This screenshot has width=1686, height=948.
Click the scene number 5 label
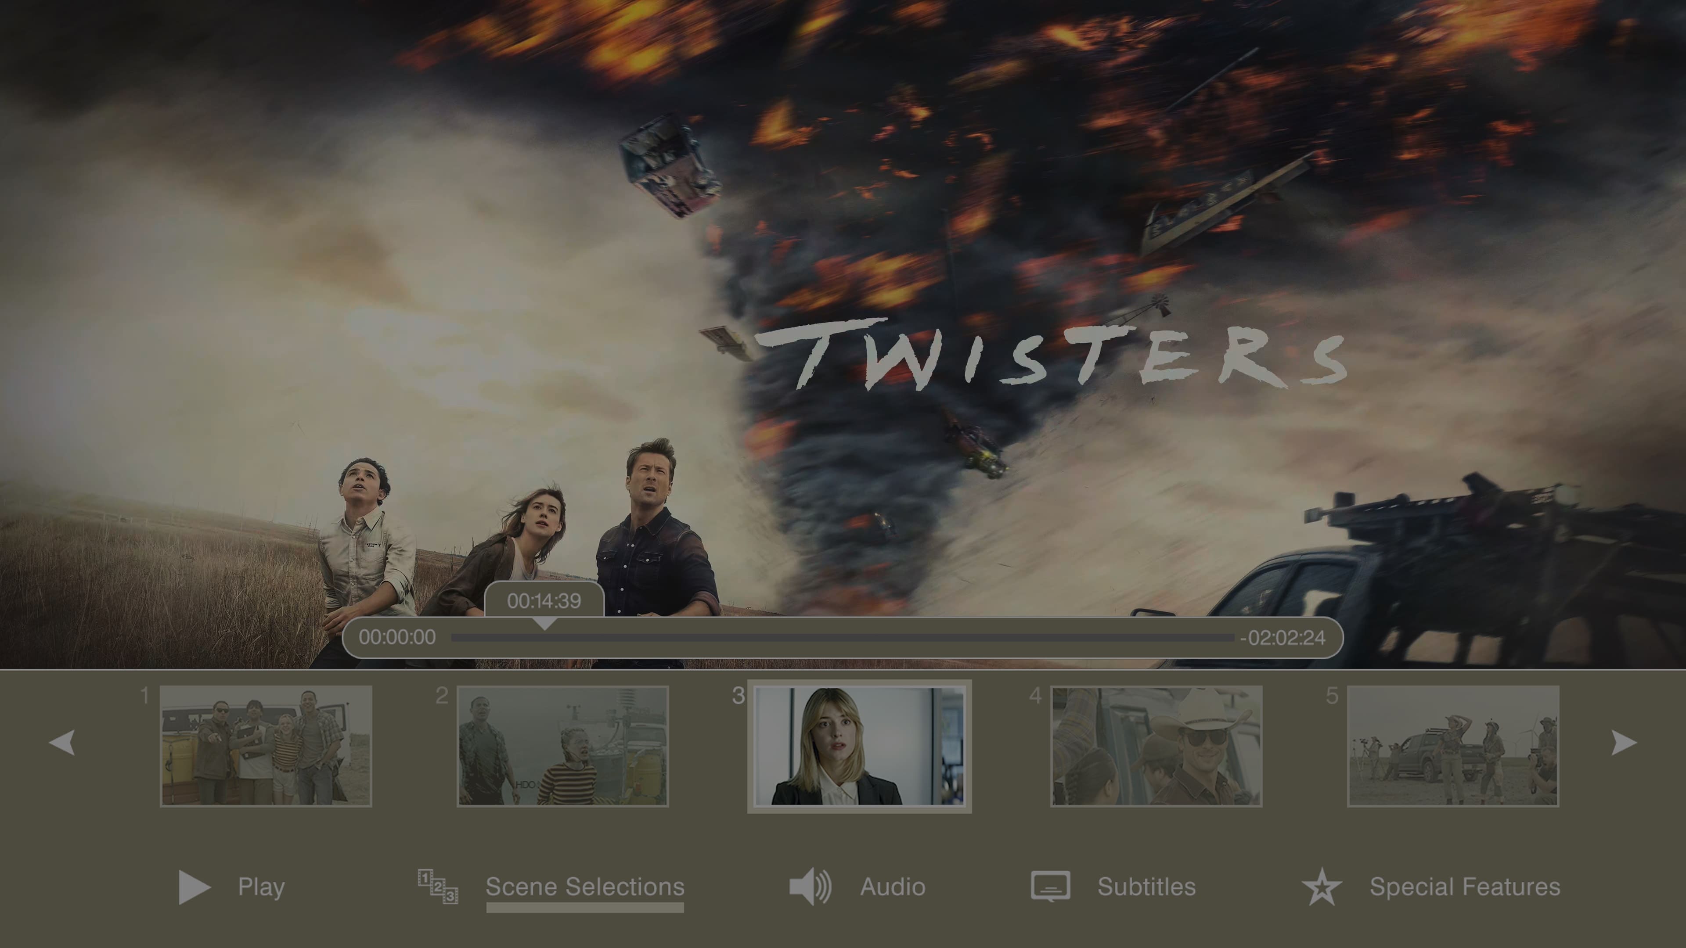[x=1331, y=696]
